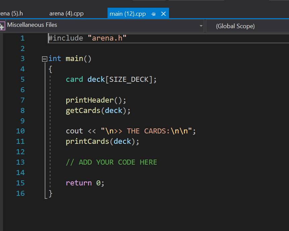Click the ADD YOUR CODE HERE comment
The height and width of the screenshot is (231, 289).
111,162
